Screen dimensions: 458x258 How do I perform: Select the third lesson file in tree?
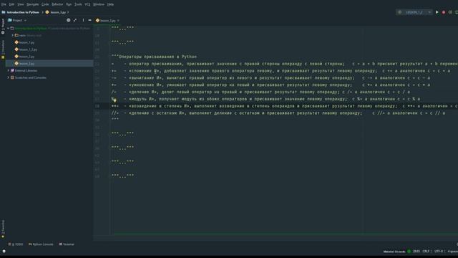click(26, 57)
